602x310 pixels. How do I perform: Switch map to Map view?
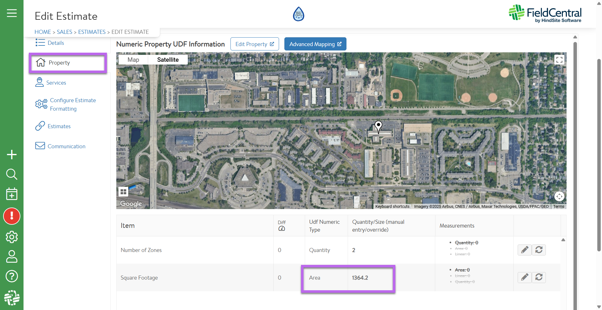click(x=133, y=60)
